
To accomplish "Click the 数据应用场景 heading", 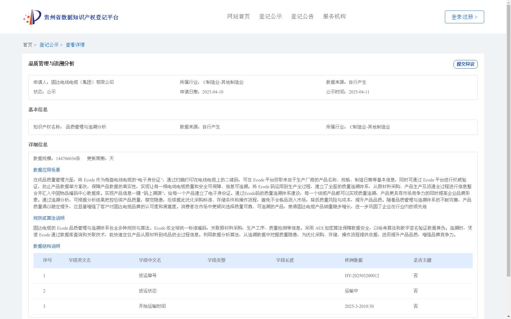I will pos(47,170).
